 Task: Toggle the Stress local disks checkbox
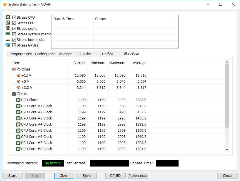14,40
